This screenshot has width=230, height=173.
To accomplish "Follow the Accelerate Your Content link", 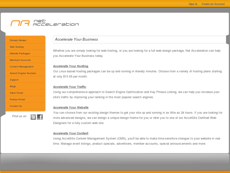I will point(71,133).
